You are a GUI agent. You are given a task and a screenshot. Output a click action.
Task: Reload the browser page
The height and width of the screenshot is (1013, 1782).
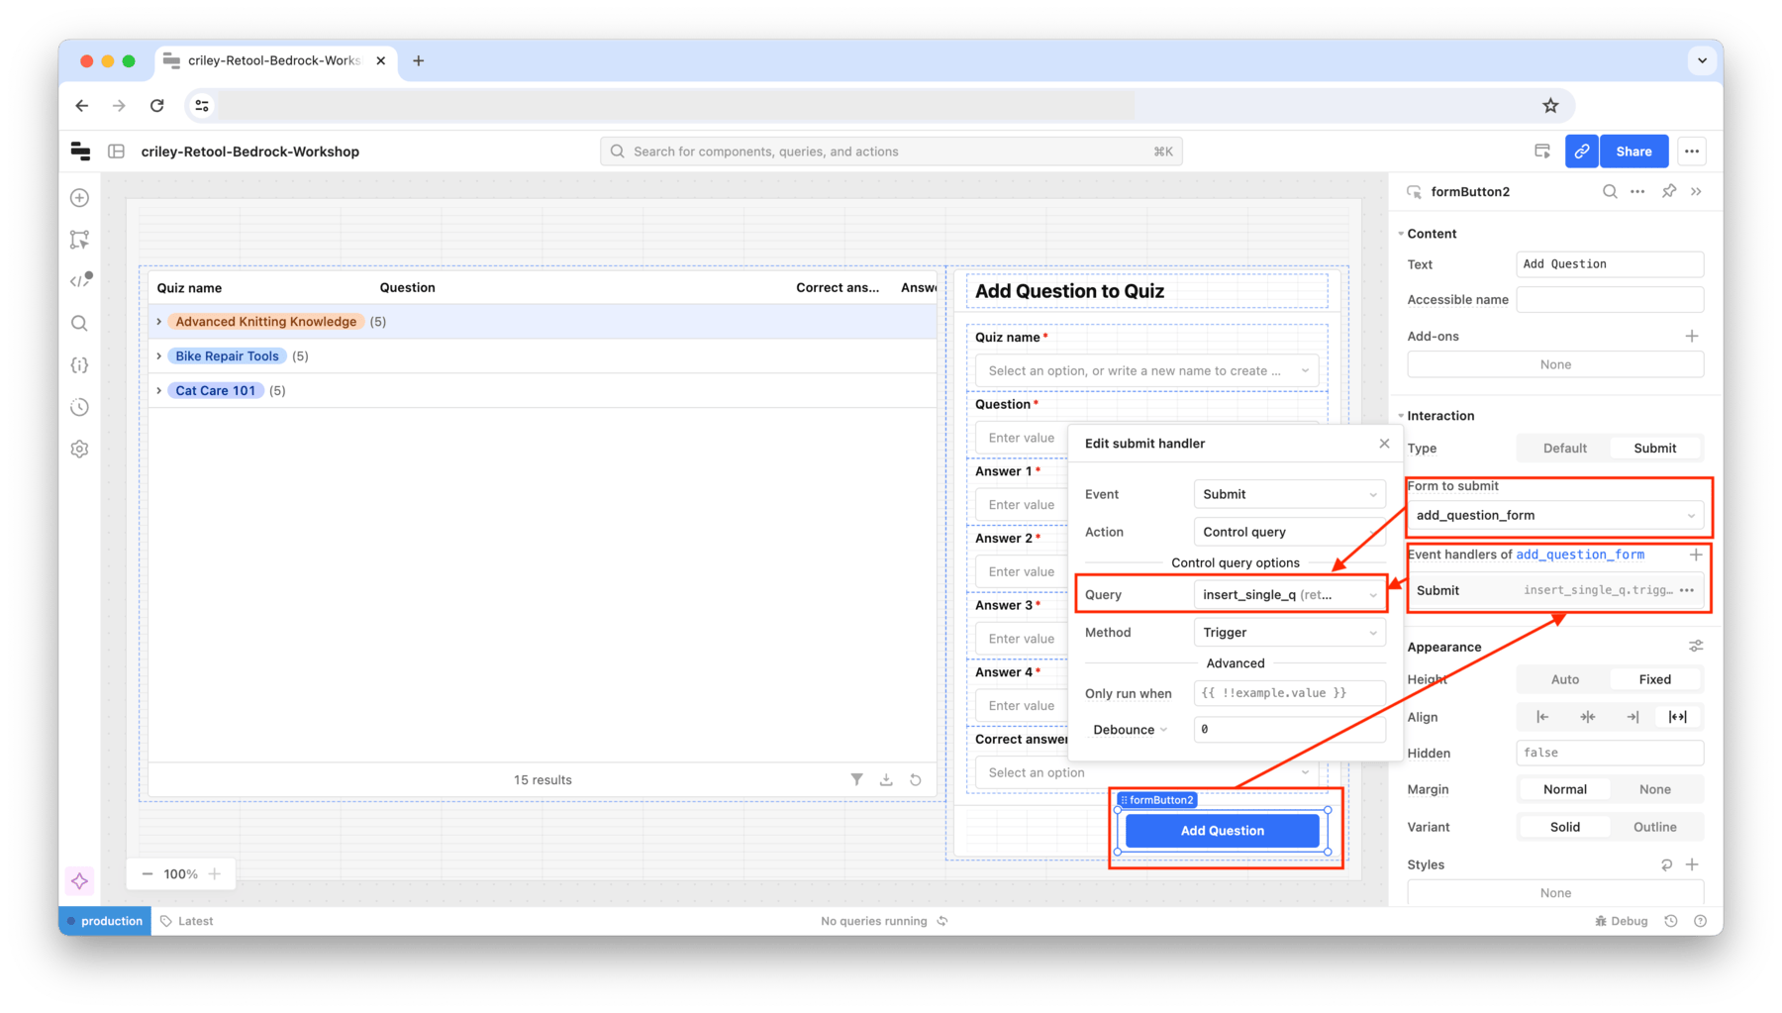157,106
